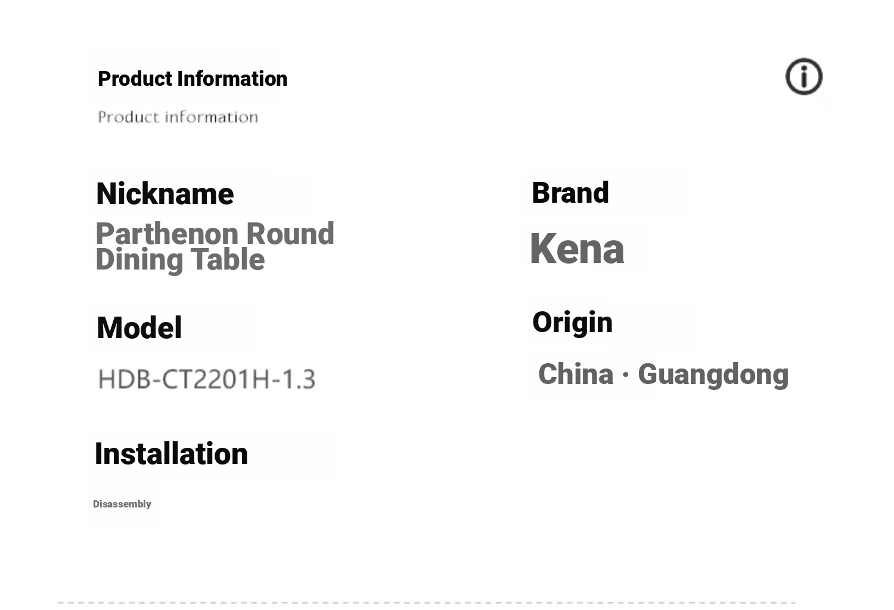Screen dimensions: 894x610
Task: Click the word China in origin
Action: pos(575,374)
